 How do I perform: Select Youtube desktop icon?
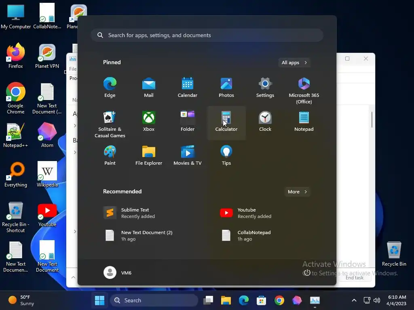pos(47,215)
